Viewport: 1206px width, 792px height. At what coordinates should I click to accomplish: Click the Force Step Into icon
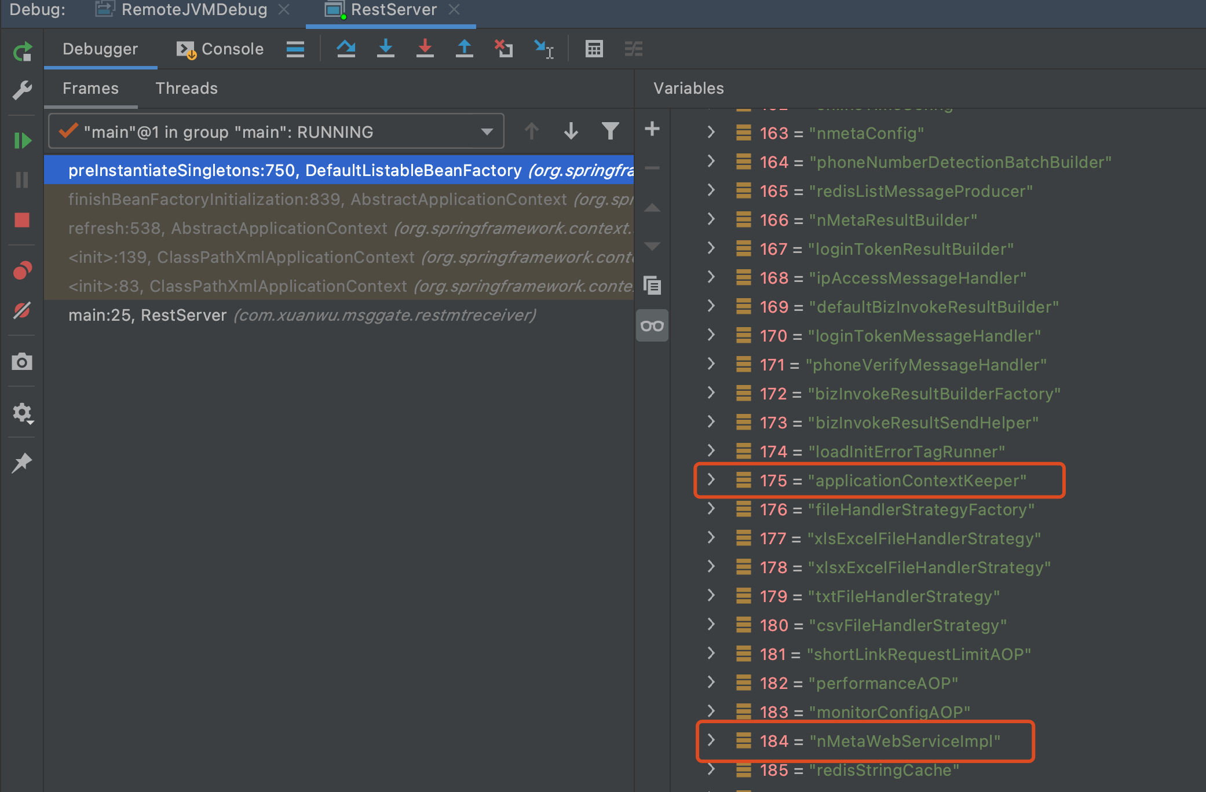[425, 49]
